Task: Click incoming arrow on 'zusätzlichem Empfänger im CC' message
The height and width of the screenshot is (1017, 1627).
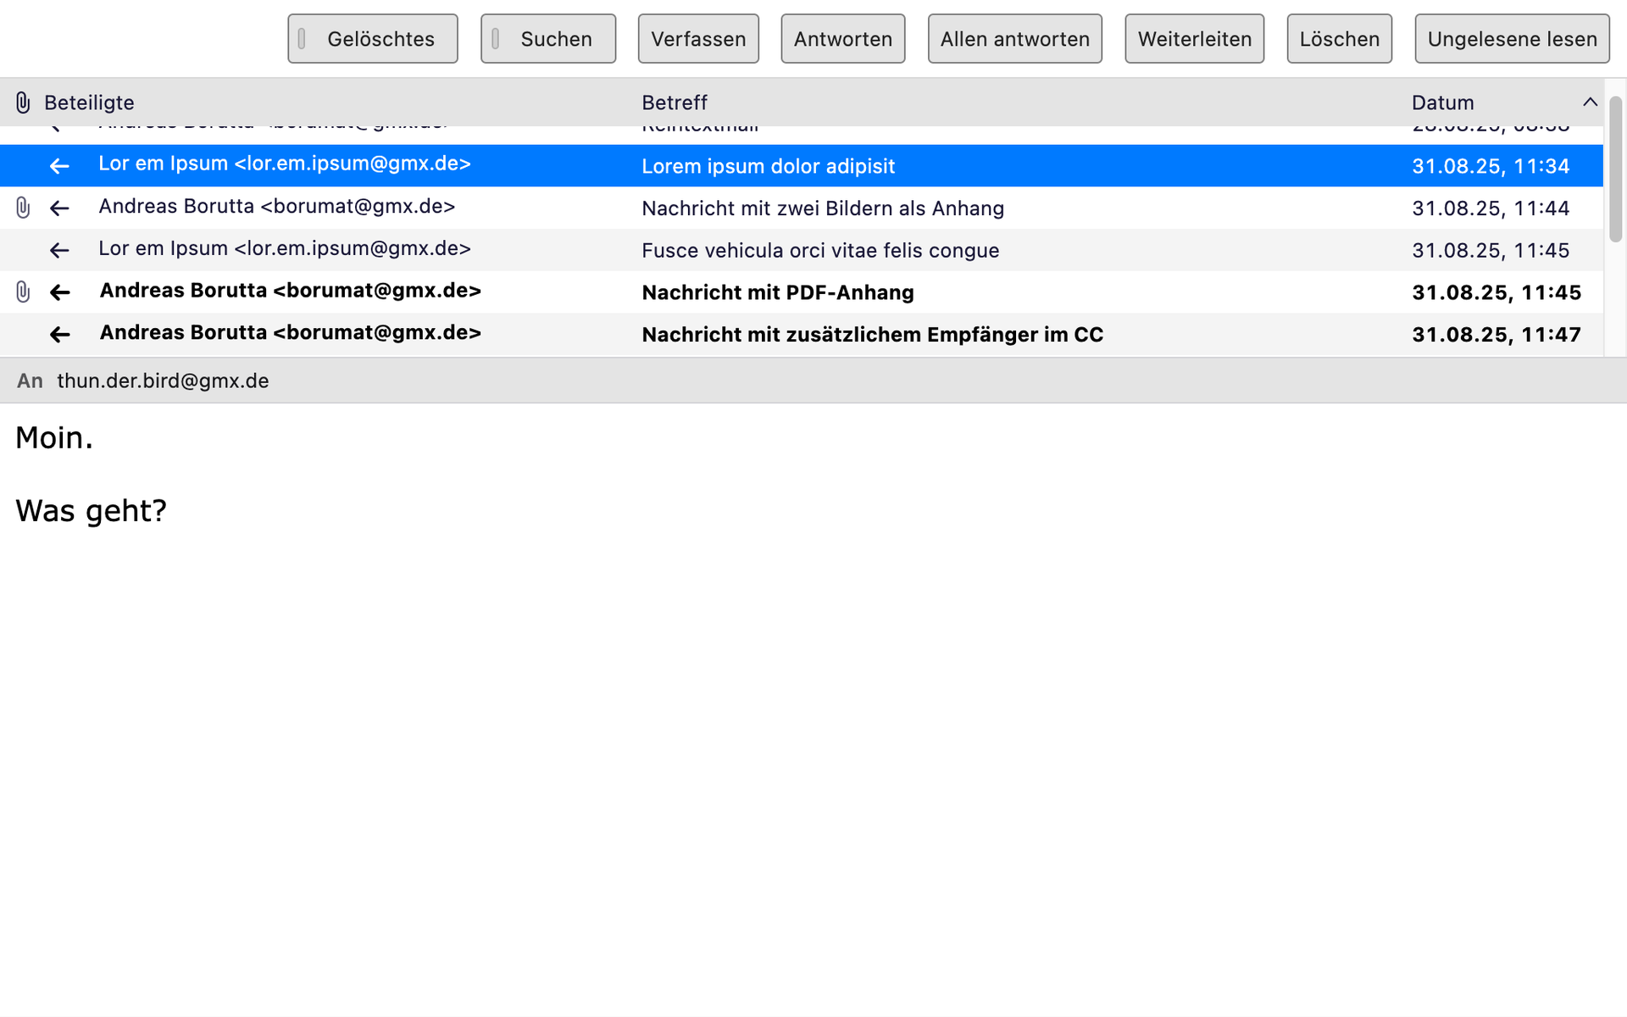Action: pos(59,335)
